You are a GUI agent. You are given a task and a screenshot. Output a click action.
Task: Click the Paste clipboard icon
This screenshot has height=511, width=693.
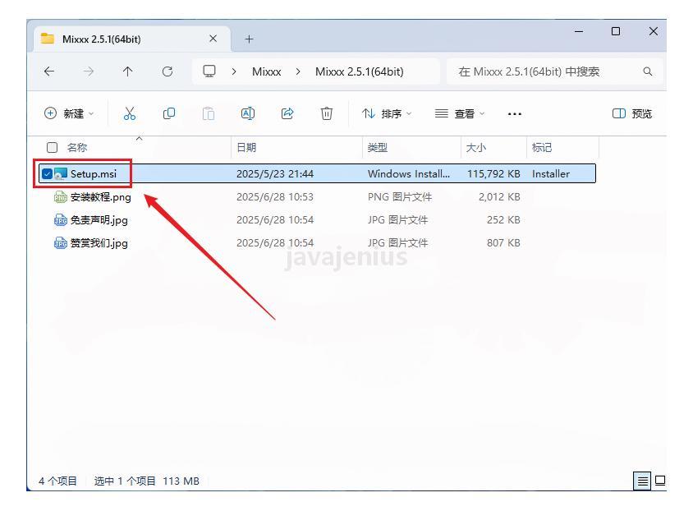click(x=209, y=113)
